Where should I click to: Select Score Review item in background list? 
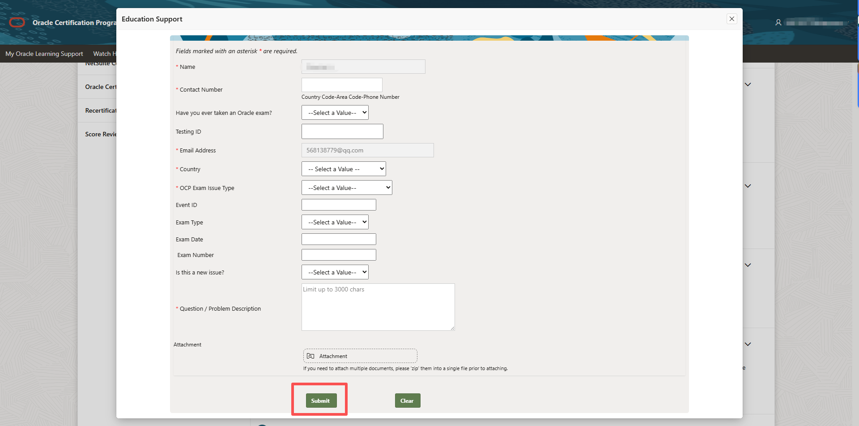101,134
